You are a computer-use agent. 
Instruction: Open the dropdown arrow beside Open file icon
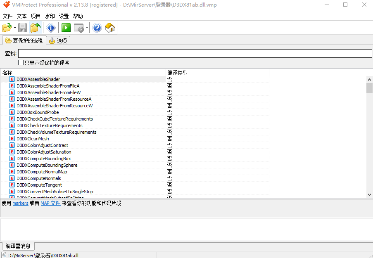pos(15,28)
